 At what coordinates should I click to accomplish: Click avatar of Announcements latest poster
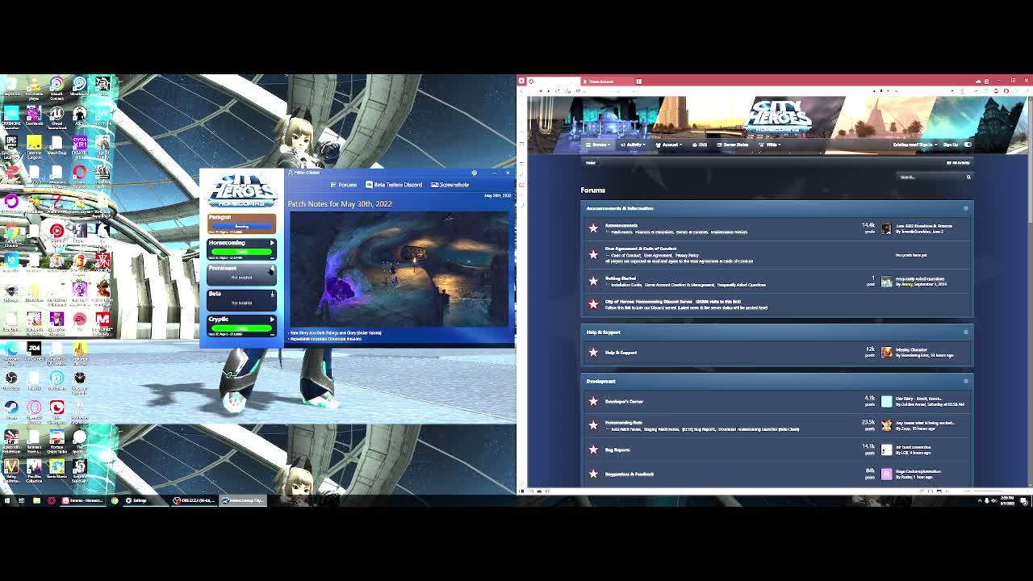tap(886, 228)
